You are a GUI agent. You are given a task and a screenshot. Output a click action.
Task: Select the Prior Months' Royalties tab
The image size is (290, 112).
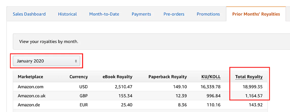pyautogui.click(x=256, y=14)
